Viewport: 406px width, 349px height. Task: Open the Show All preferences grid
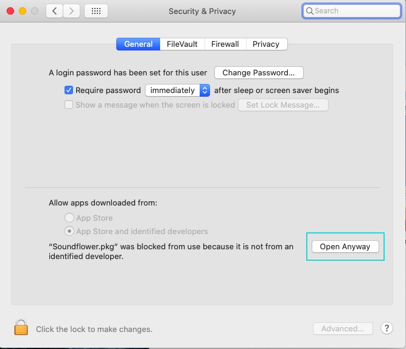pyautogui.click(x=96, y=11)
